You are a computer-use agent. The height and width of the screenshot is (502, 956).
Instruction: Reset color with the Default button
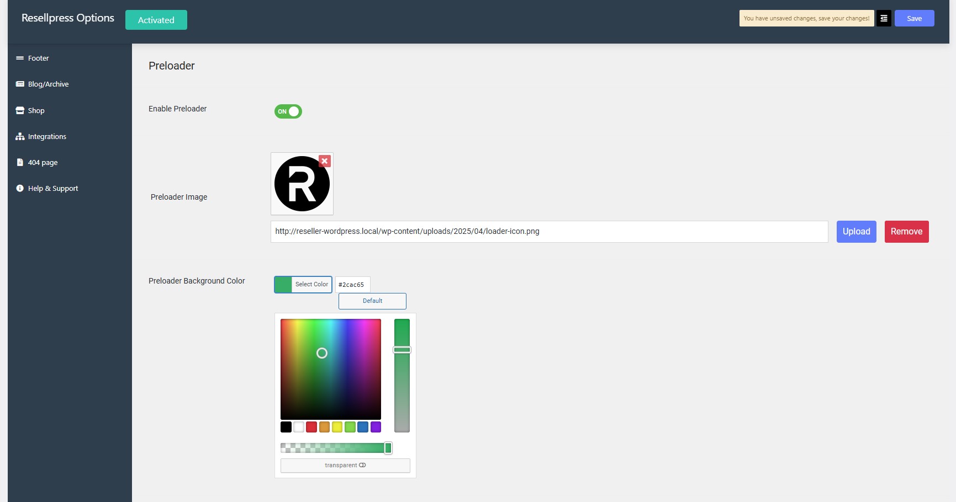point(372,301)
